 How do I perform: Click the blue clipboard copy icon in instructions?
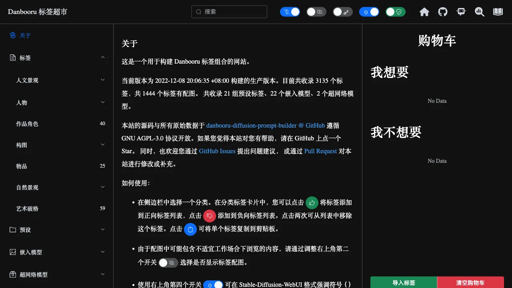point(190,229)
